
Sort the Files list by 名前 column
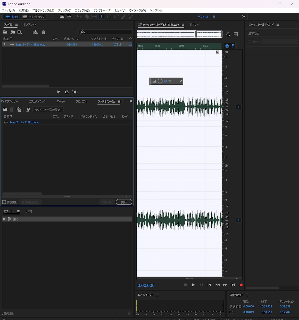(x=8, y=39)
